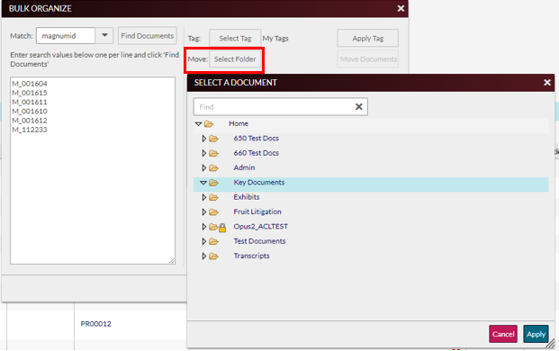The width and height of the screenshot is (559, 351).
Task: Select 660 Test Docs folder label
Action: click(256, 153)
